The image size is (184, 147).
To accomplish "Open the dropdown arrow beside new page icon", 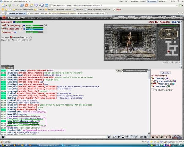I will (6, 6).
